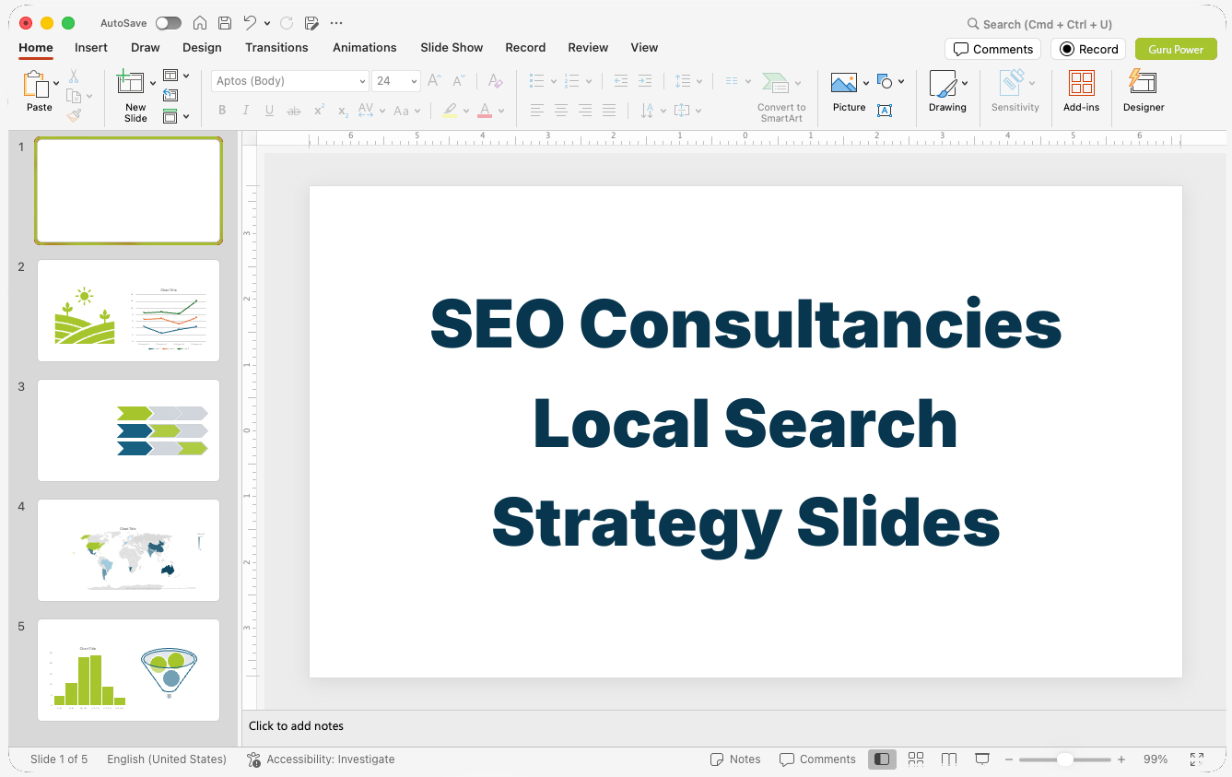Click the Decrease Indent icon

point(621,81)
